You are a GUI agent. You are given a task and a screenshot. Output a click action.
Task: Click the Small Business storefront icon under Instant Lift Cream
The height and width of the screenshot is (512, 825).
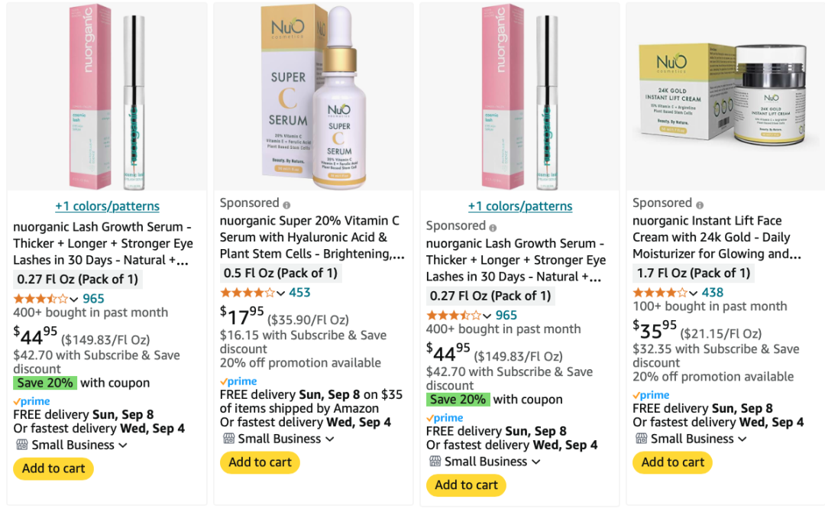point(641,439)
